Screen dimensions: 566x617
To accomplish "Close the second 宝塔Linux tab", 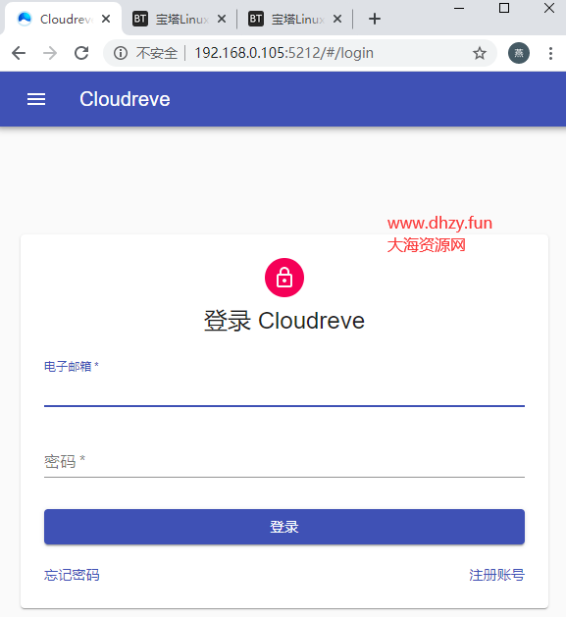I will 337,19.
